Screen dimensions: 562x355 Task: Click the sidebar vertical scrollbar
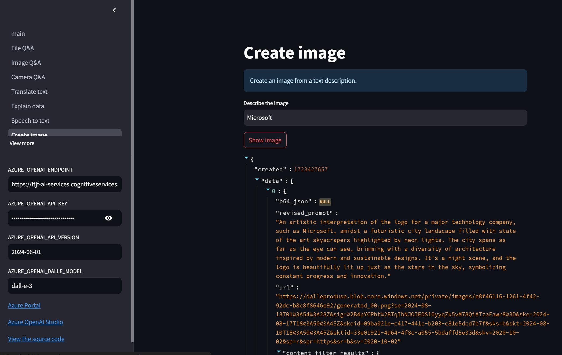pos(132,171)
